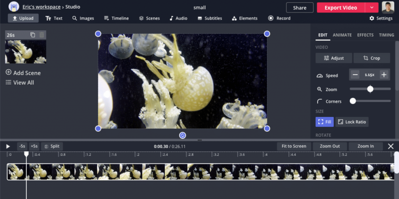This screenshot has width=399, height=199.
Task: Select the jellyfish video clip in timeline
Action: [x=201, y=172]
